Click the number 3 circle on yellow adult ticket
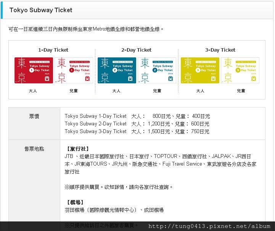 (x=198, y=70)
